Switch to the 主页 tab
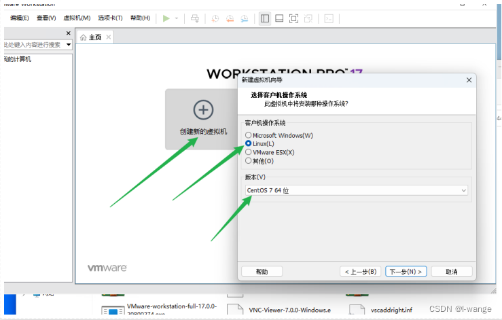 95,37
